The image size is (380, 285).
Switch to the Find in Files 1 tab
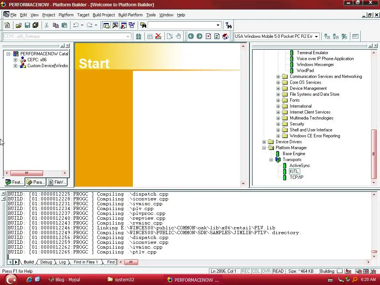coord(86,262)
